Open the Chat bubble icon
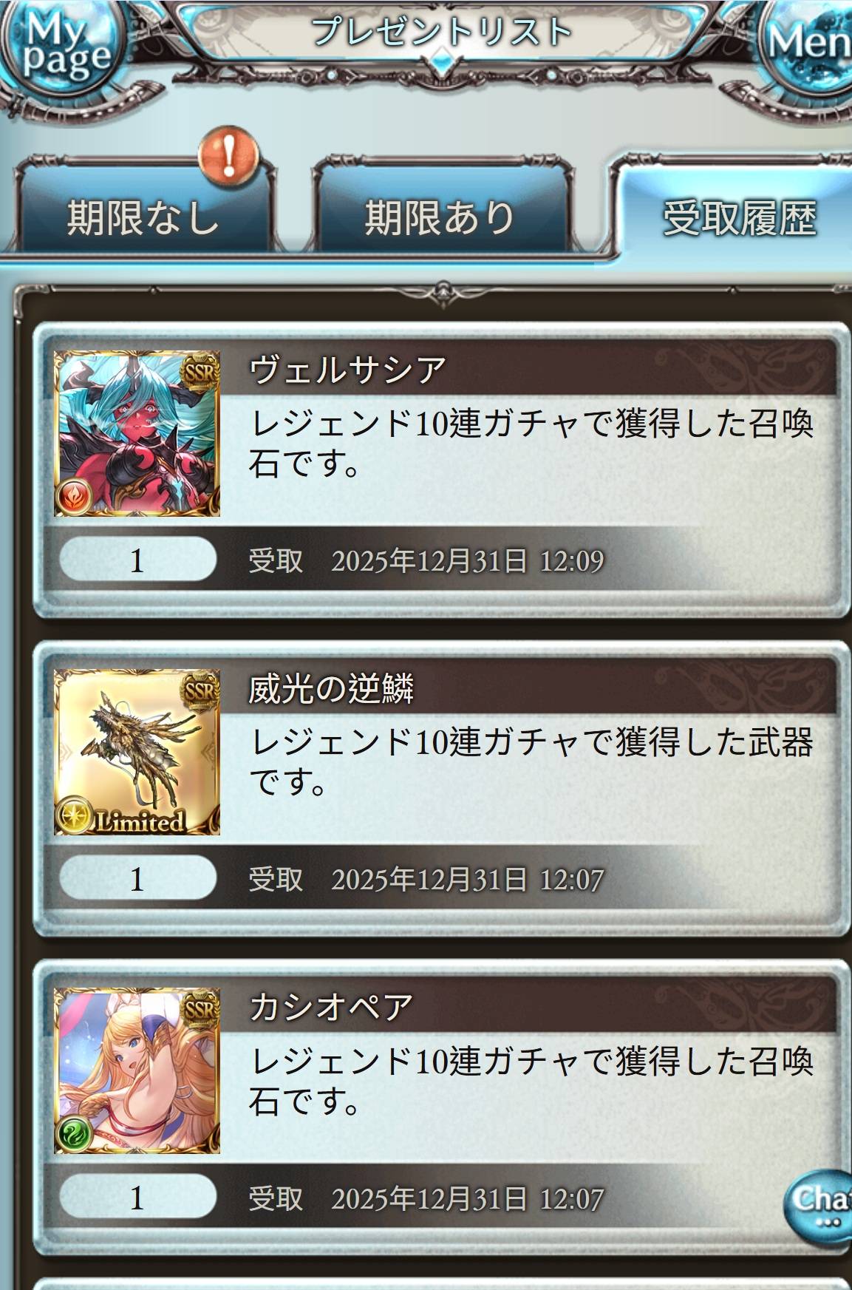The height and width of the screenshot is (1290, 852). pos(819,1204)
